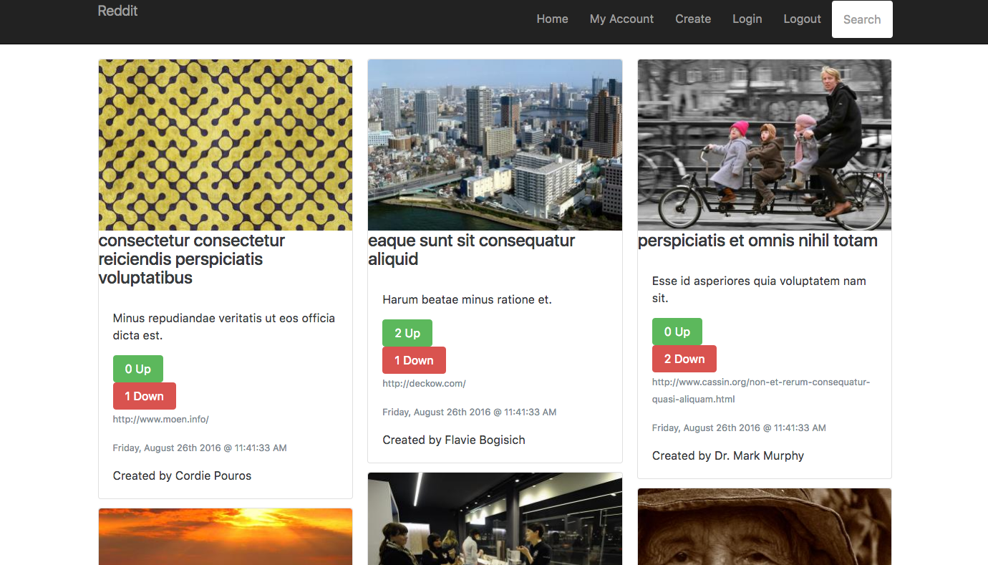Open the yellow pattern post image

click(x=226, y=145)
